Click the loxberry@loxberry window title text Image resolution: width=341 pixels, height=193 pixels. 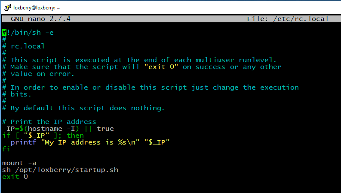[37, 8]
